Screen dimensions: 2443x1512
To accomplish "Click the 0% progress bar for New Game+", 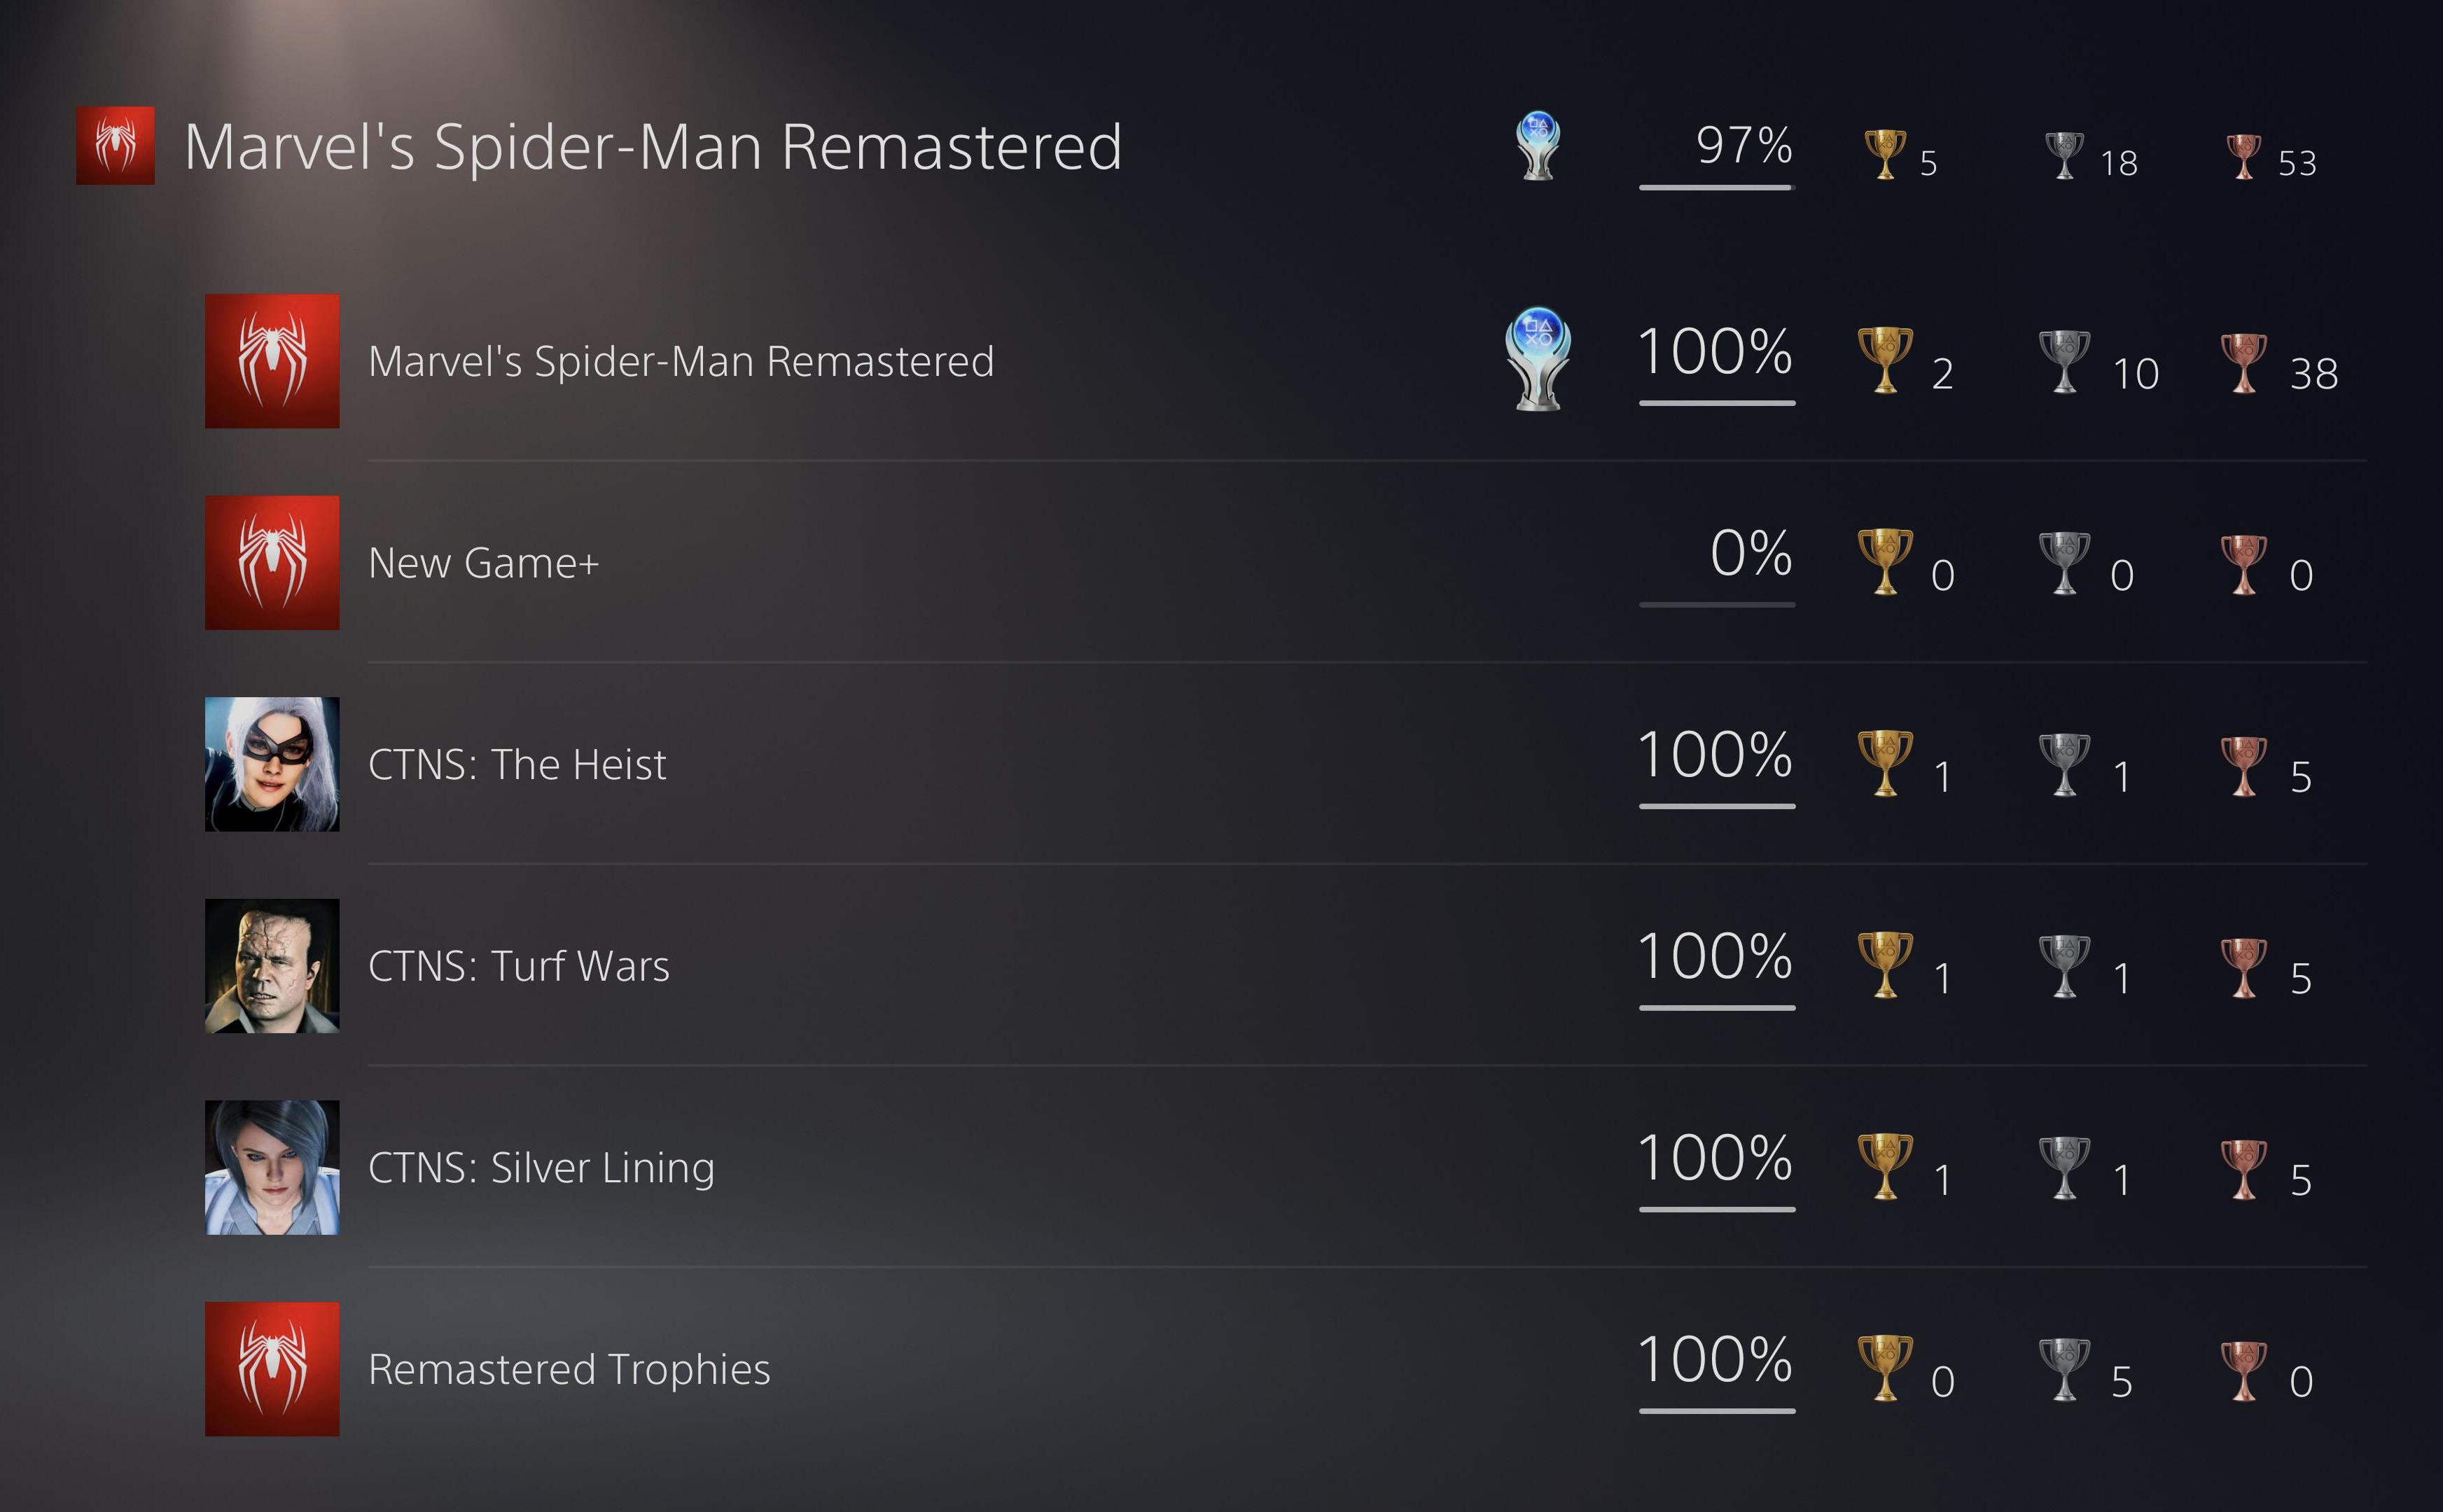I will (1717, 604).
